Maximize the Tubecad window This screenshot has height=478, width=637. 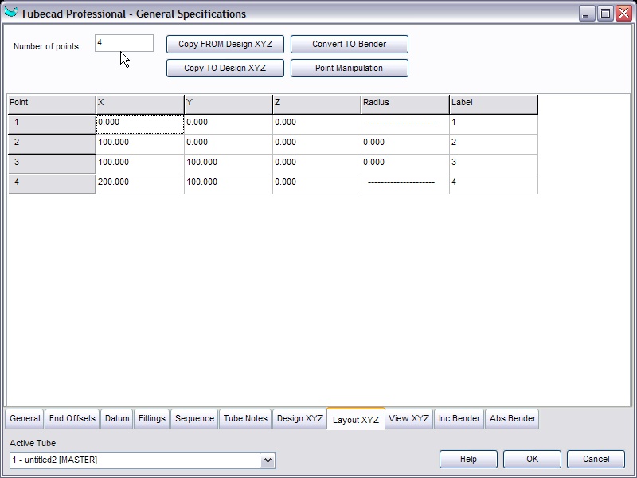(605, 14)
